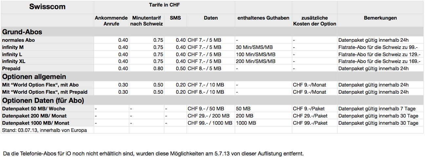Select the "Datenpaket 1000 MB/ Monat" row label
Image resolution: width=425 pixels, height=160 pixels.
click(36, 123)
